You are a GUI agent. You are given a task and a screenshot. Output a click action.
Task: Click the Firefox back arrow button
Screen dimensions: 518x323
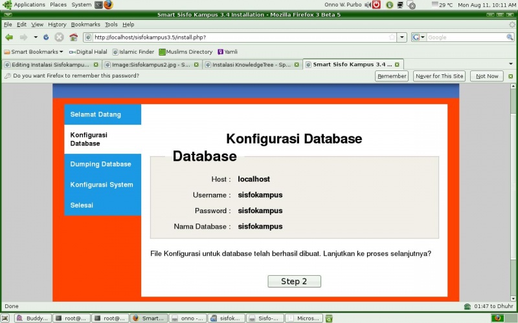9,37
